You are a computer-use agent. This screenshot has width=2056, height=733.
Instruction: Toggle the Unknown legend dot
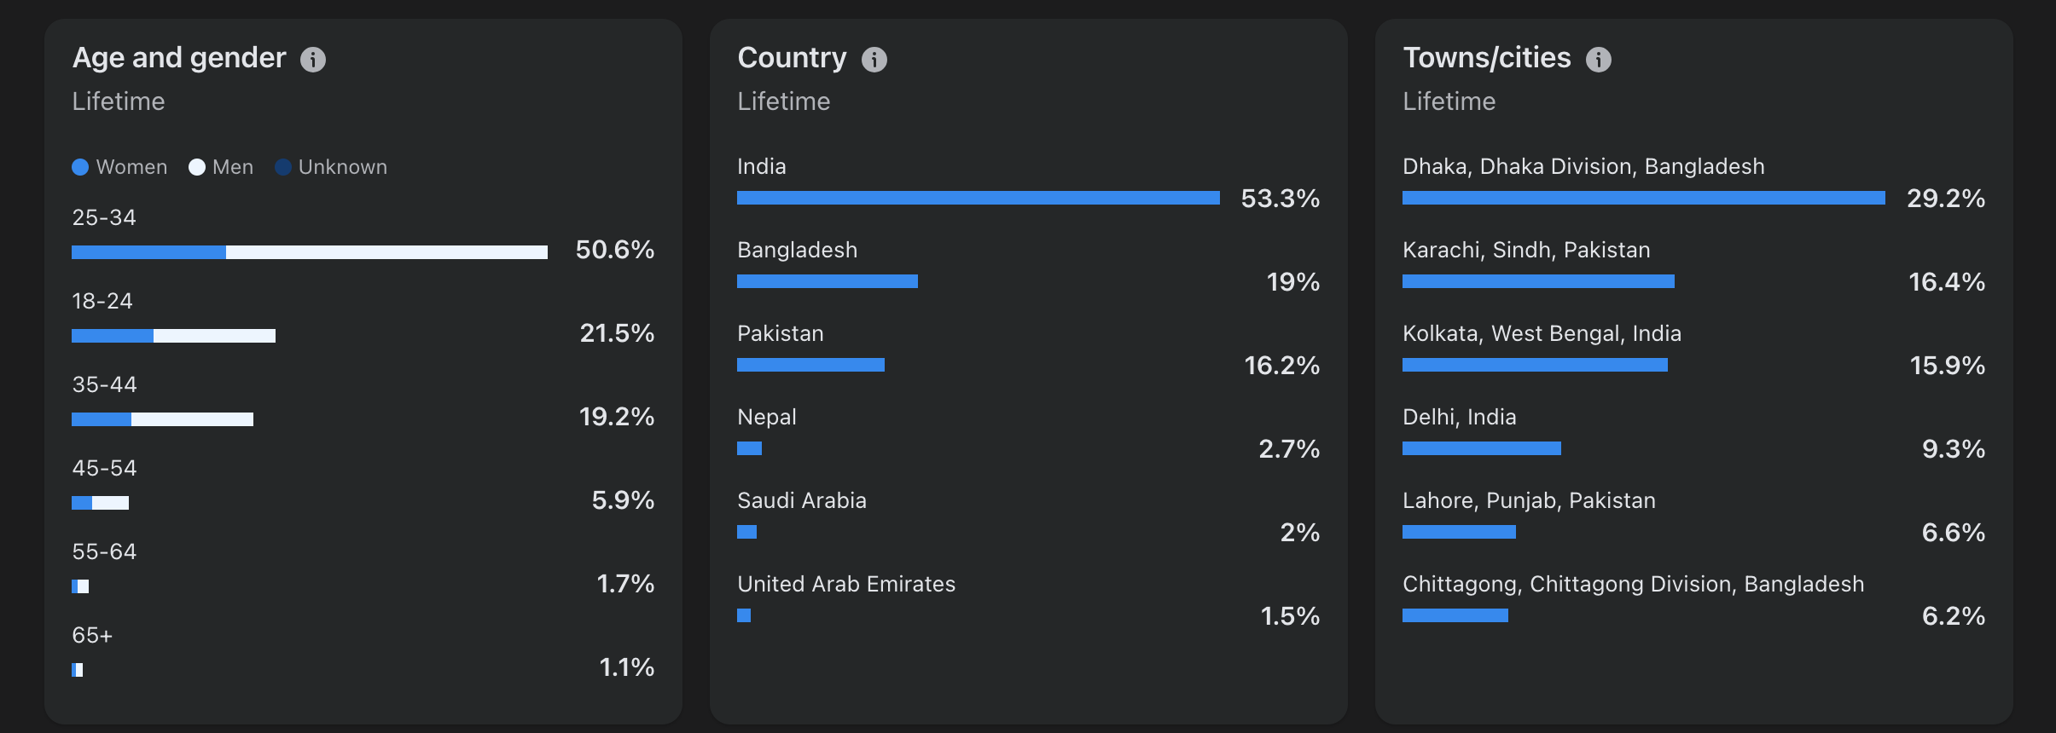click(283, 167)
